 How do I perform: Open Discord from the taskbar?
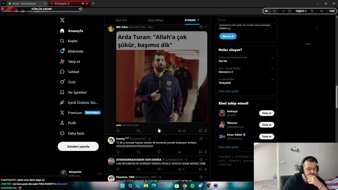pos(200,186)
